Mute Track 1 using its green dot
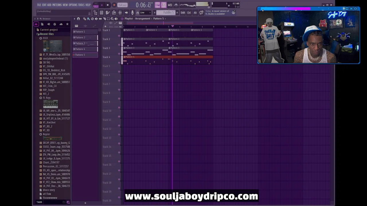 119,36
